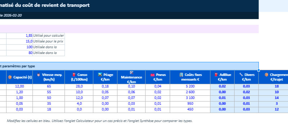
Task: Click the tools icon above Maintenance header
Action: tap(131, 73)
